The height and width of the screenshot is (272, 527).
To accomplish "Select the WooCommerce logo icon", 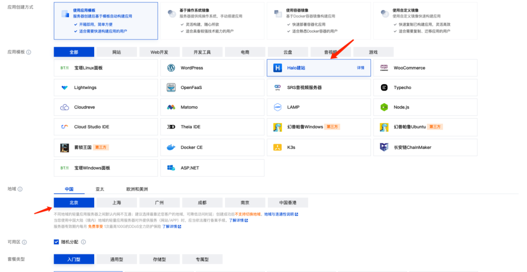I will pyautogui.click(x=384, y=68).
